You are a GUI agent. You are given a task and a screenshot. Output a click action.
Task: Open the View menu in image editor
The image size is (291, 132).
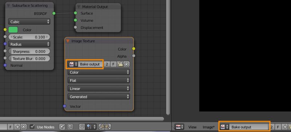[x=192, y=127]
